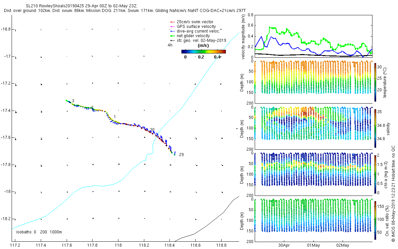Click the chl-a colorbar
Image resolution: width=398 pixels, height=249 pixels.
[x=375, y=174]
